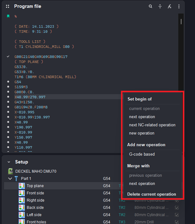This screenshot has height=224, width=195.
Task: Open the Program file three-dot menu
Action: 179,6
